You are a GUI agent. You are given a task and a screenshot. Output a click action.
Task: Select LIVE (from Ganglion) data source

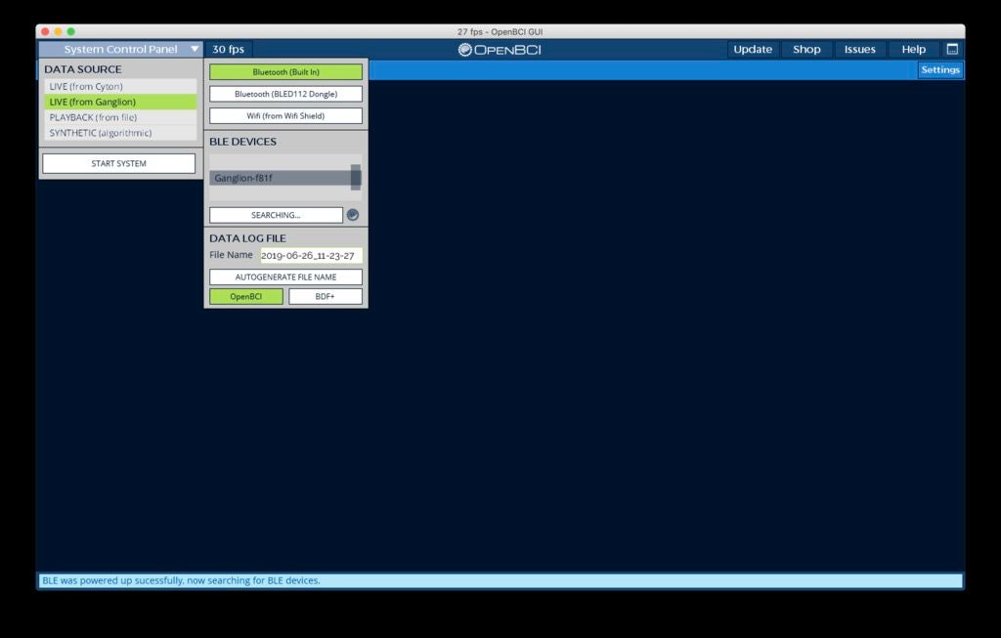point(120,102)
